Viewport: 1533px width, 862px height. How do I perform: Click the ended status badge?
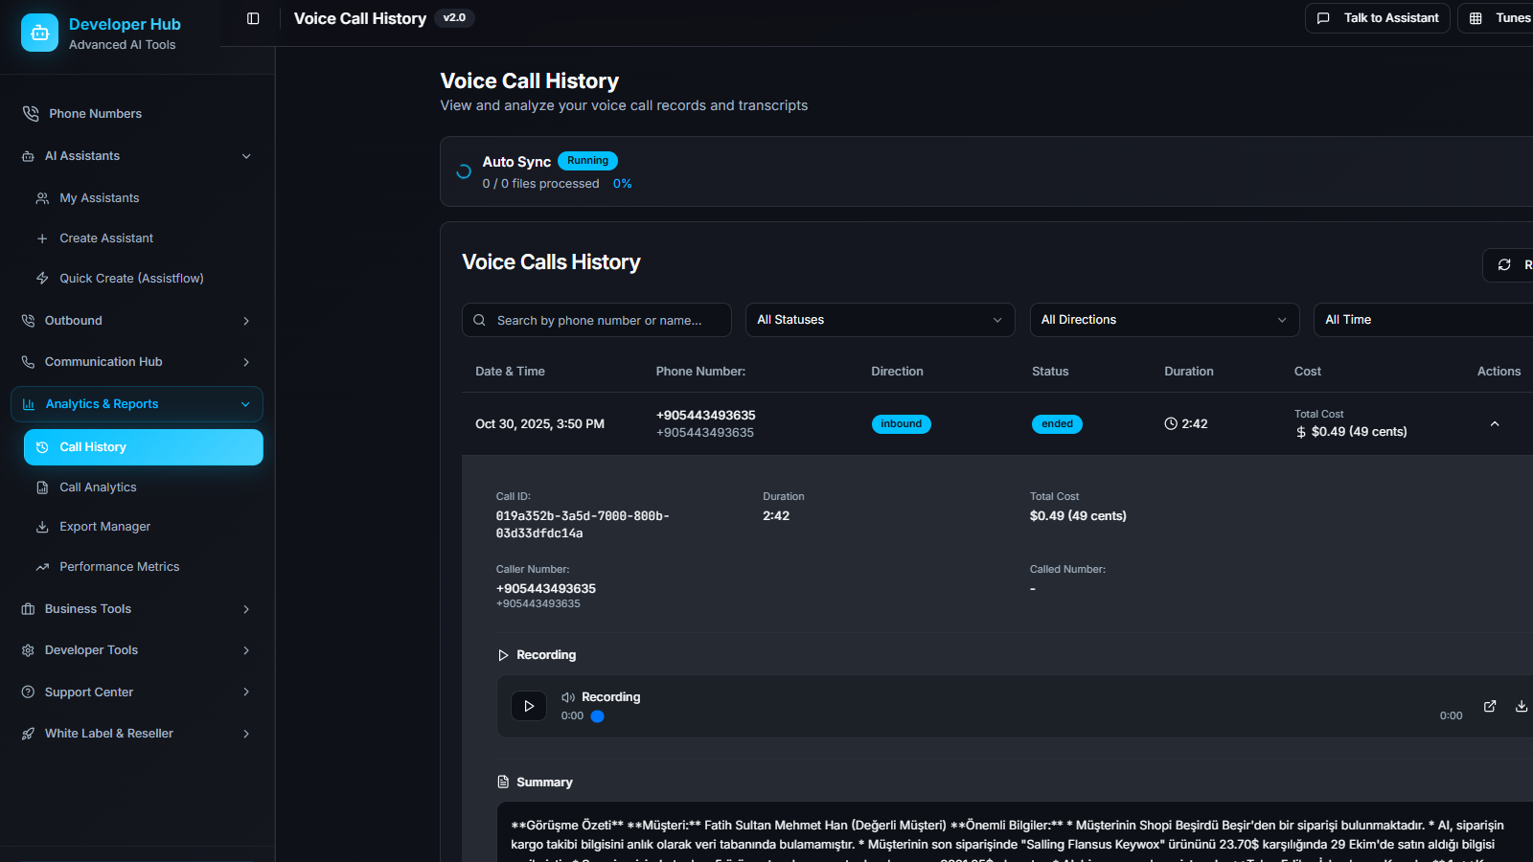(1057, 424)
